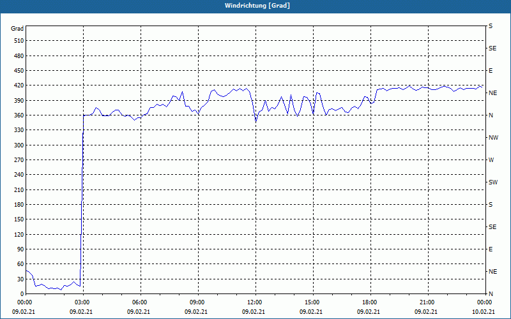The height and width of the screenshot is (319, 511).
Task: Select the 510 value on the y-axis
Action: coord(19,41)
